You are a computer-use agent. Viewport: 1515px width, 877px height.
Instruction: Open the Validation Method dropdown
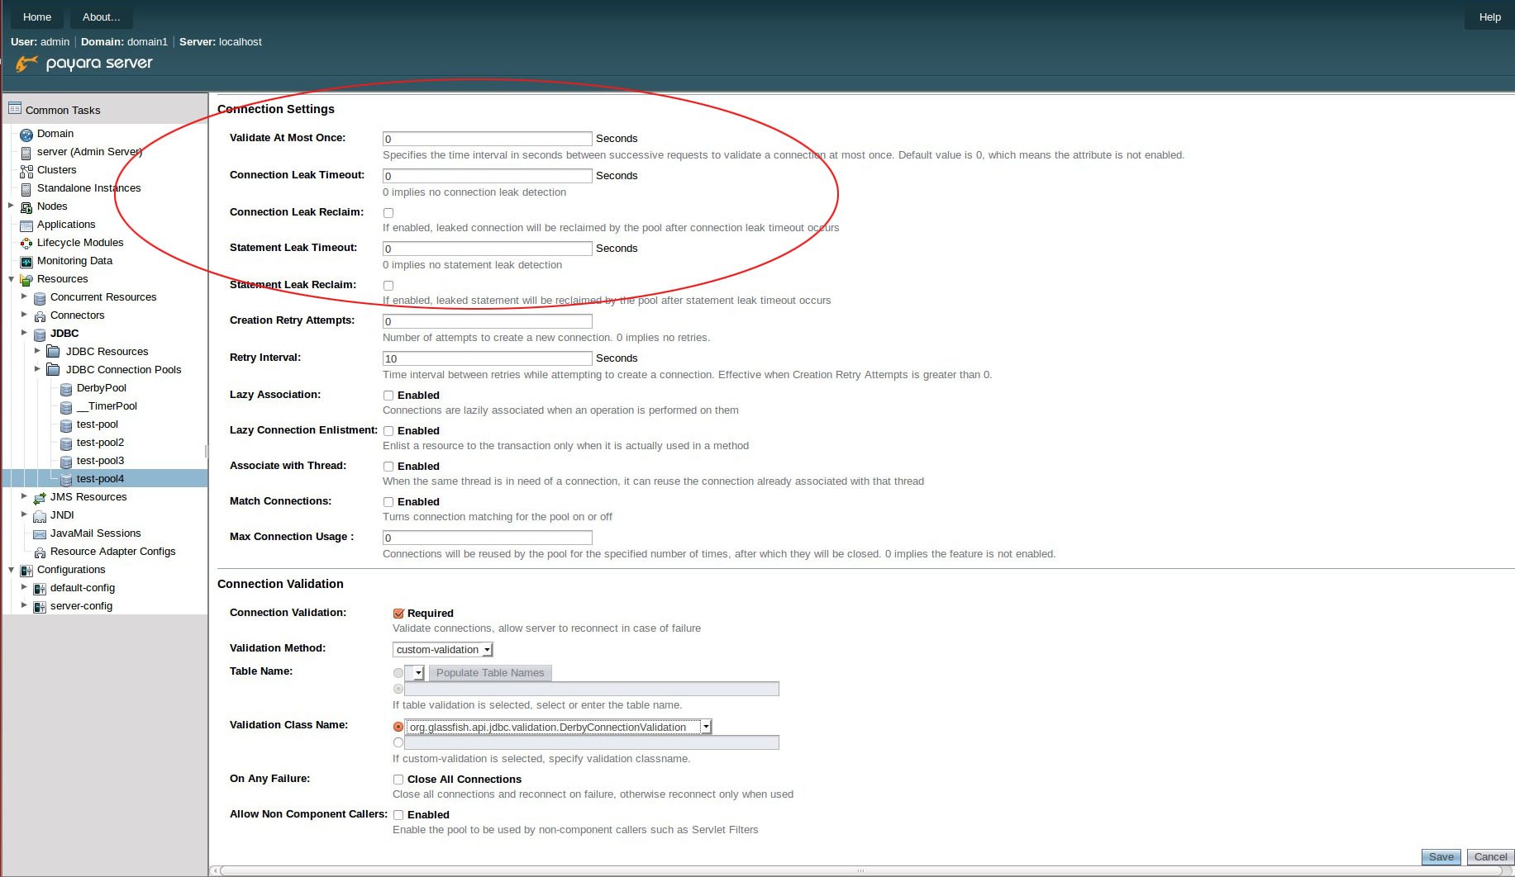(x=442, y=650)
